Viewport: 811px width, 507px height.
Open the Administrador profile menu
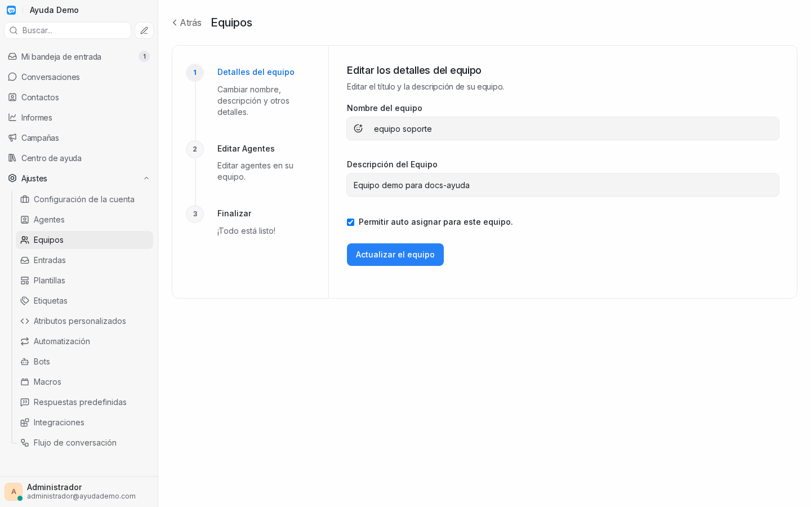(79, 492)
